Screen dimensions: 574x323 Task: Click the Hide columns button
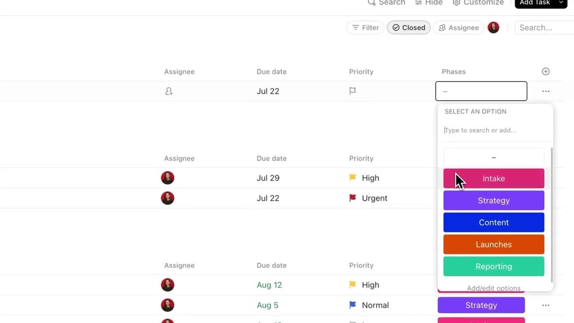pos(429,3)
